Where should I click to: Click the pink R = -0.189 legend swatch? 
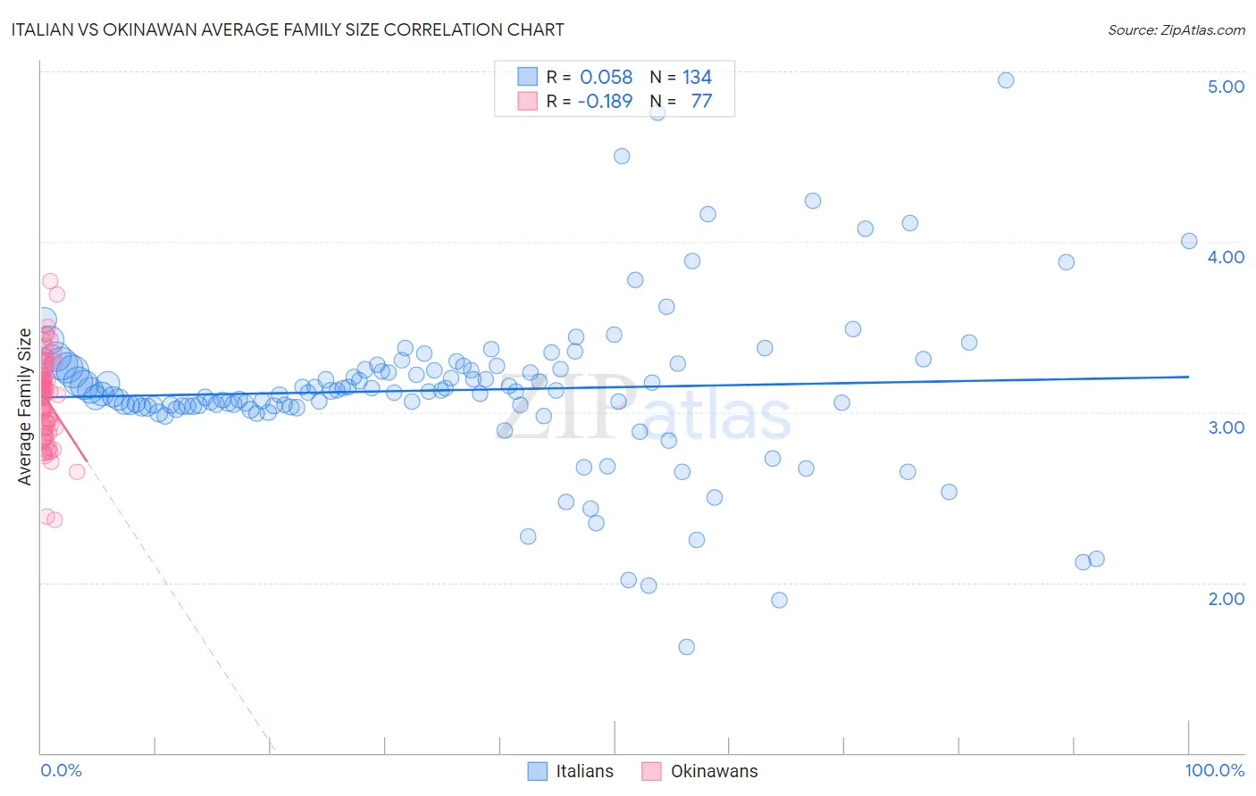tap(528, 101)
